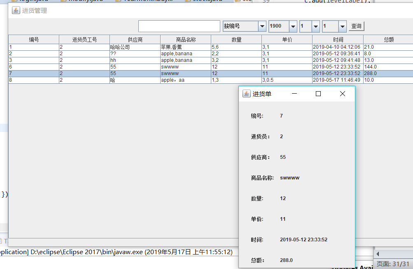Click time cell 2019-05-12 09:41:48
This screenshot has height=269, width=413.
point(338,60)
